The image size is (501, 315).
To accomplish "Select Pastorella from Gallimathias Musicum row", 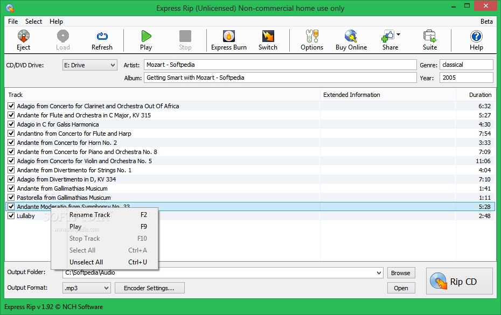I will [x=250, y=198].
